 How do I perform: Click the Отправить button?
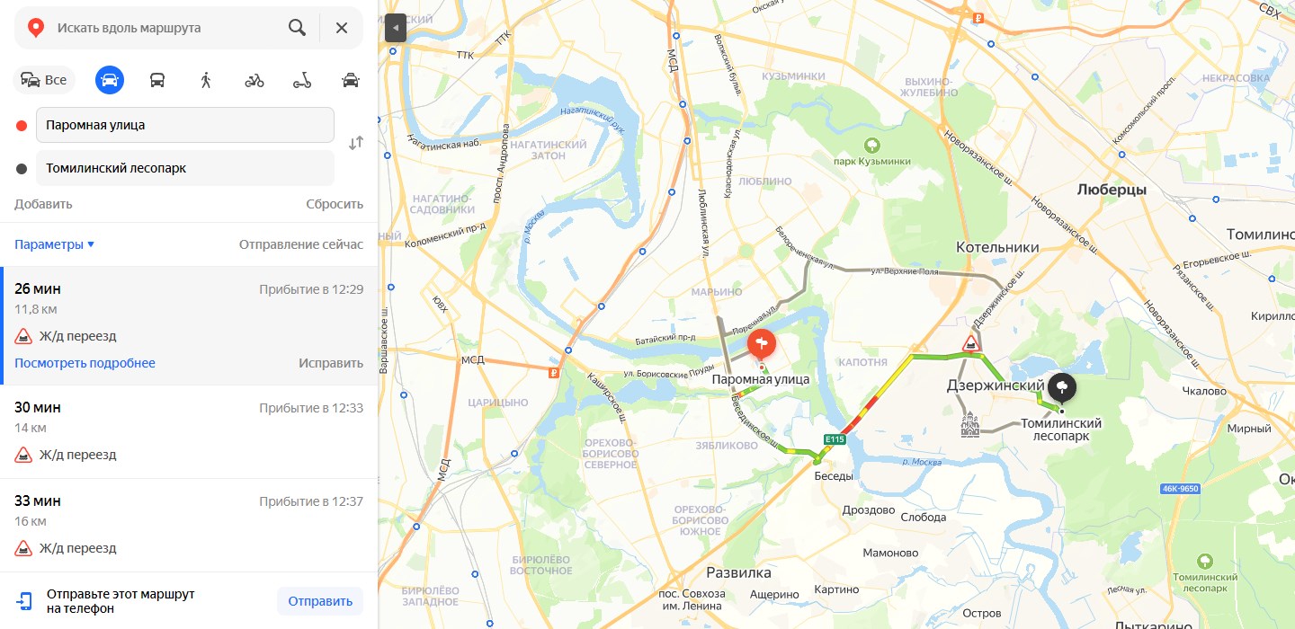coord(319,601)
